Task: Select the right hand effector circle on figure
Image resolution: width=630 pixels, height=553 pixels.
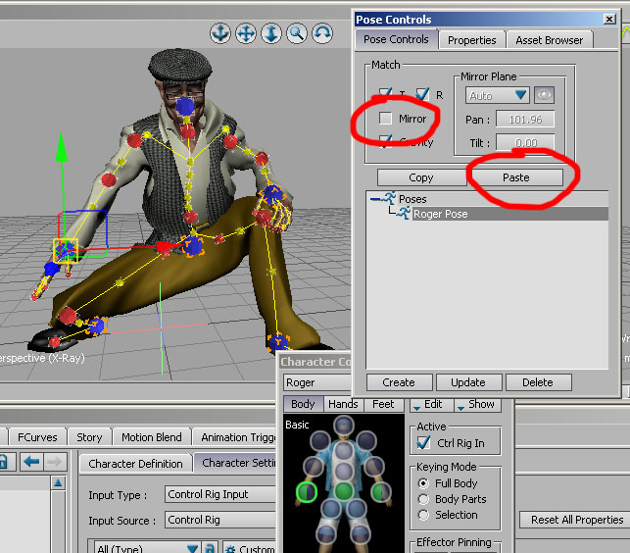Action: (381, 492)
